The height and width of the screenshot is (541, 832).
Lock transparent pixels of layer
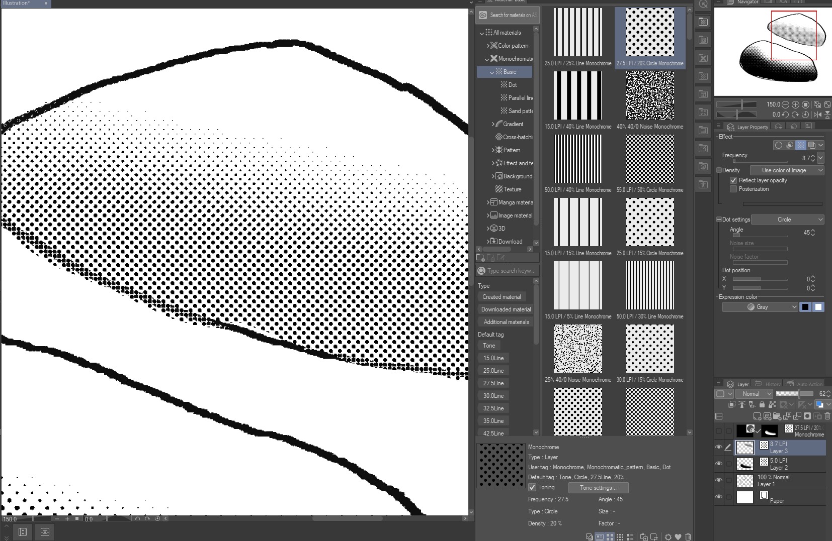click(x=772, y=404)
